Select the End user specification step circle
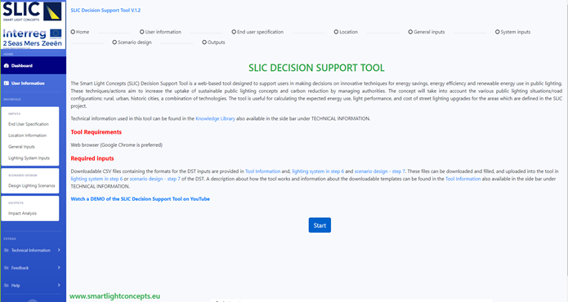This screenshot has height=302, width=568. coord(234,32)
